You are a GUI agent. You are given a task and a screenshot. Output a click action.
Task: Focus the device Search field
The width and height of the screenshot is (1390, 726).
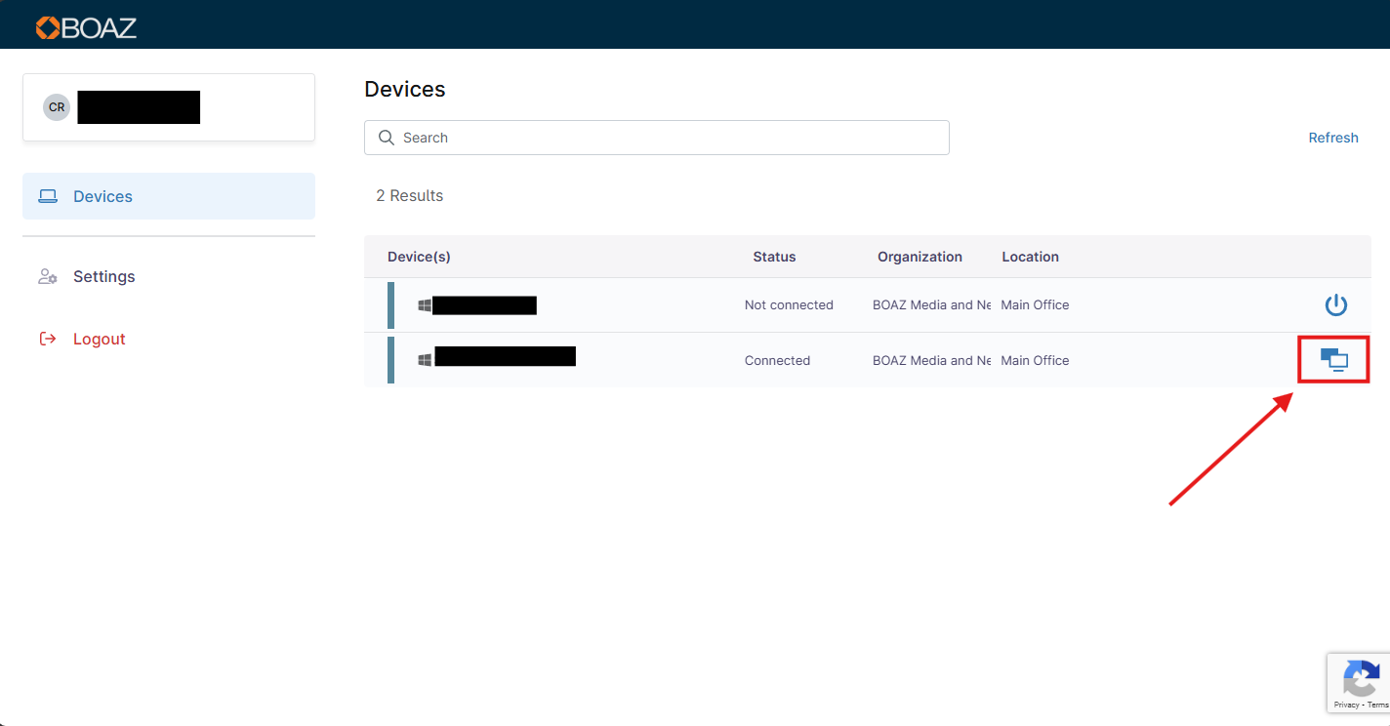click(664, 138)
